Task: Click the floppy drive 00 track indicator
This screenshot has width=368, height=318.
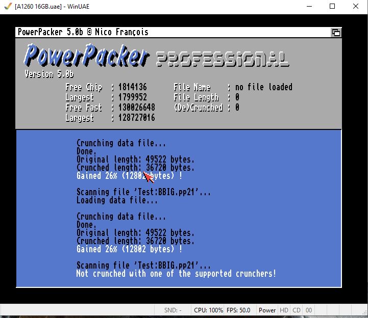Action: click(309, 310)
